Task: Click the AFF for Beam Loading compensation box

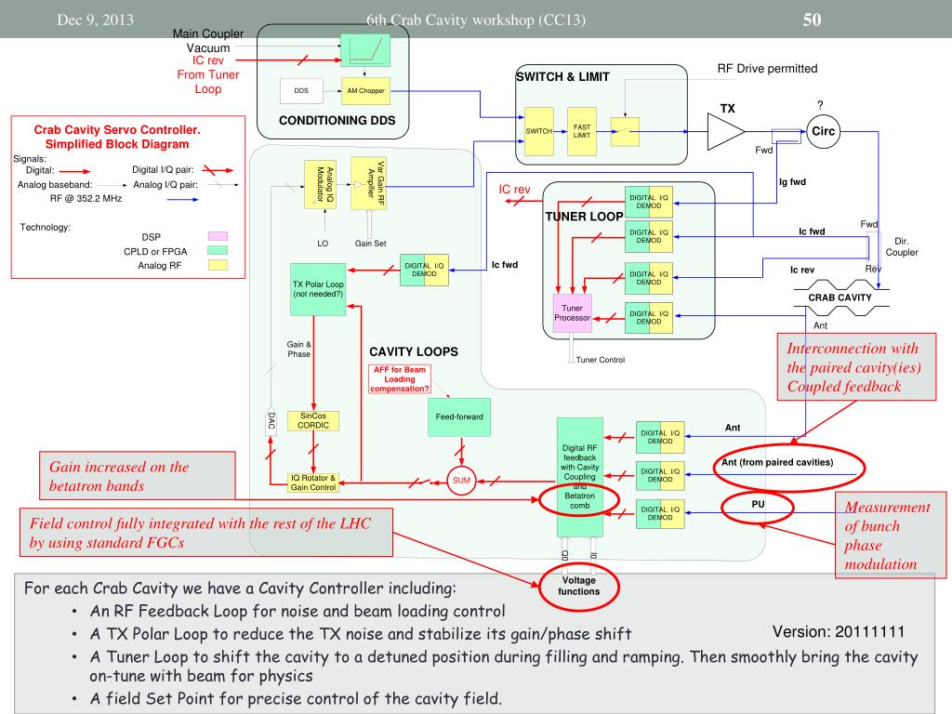Action: coord(400,379)
